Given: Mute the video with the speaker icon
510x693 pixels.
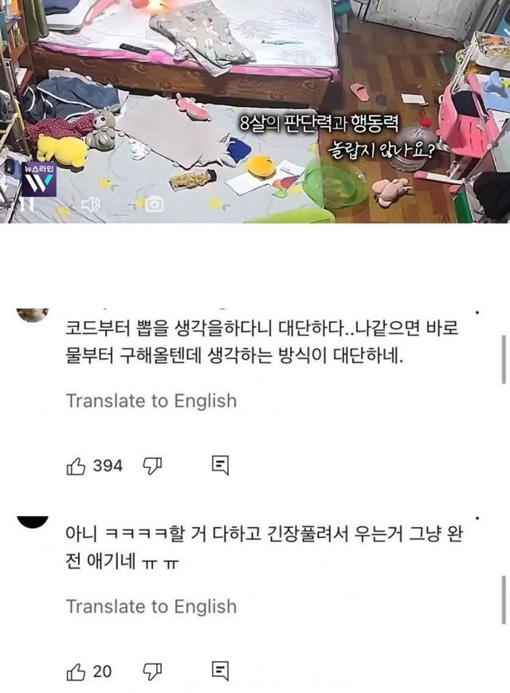Looking at the screenshot, I should coord(91,204).
